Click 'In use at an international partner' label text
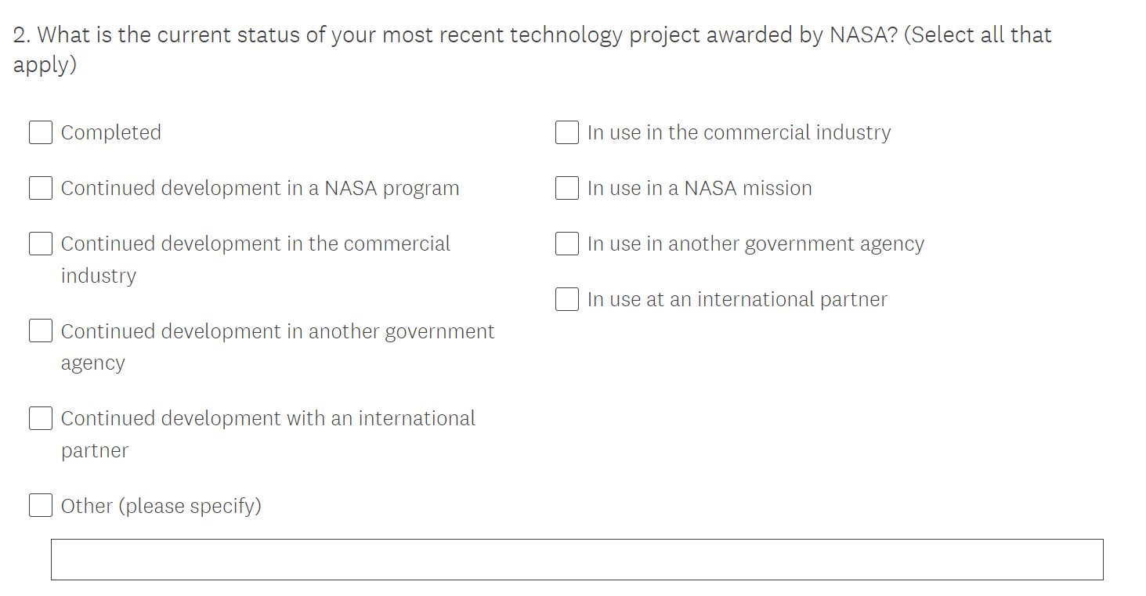 (x=737, y=299)
